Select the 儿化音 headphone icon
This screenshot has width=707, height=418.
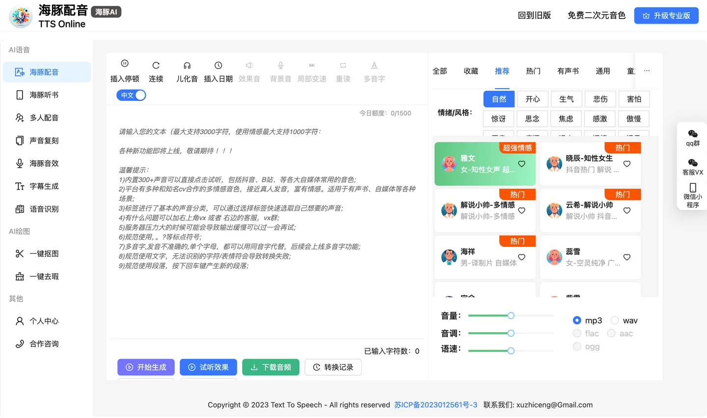pyautogui.click(x=187, y=65)
